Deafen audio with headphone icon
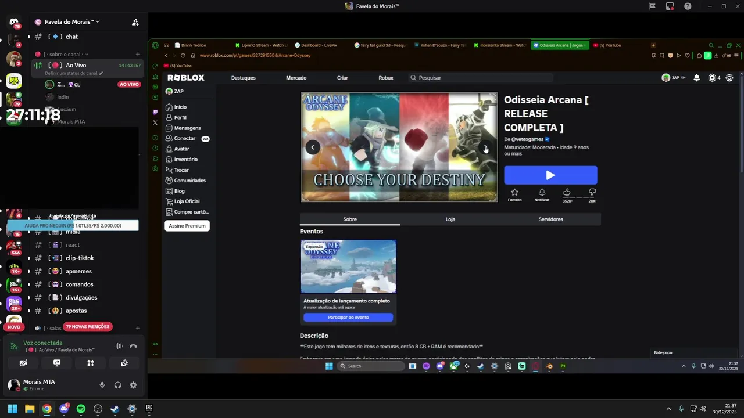 point(118,385)
